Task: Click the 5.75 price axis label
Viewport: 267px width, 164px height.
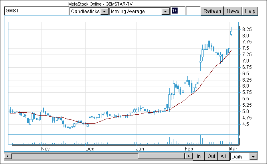Action: tap(247, 92)
